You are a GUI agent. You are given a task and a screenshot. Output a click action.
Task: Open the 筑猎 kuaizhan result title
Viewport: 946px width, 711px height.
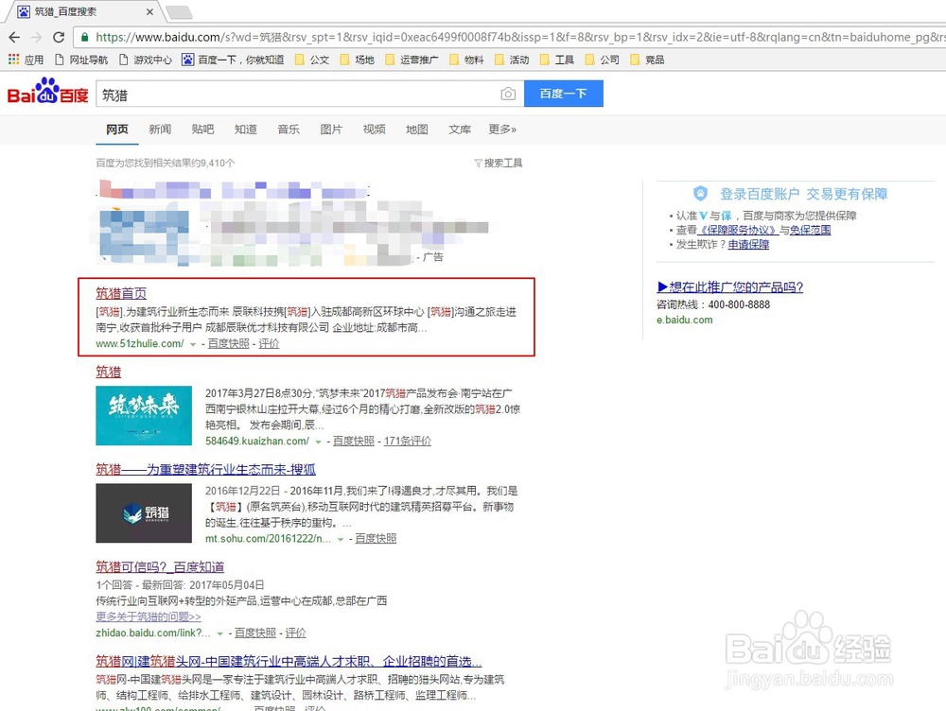[109, 372]
